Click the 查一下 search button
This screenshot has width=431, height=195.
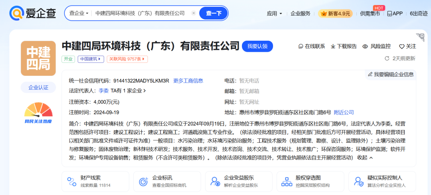(x=214, y=13)
